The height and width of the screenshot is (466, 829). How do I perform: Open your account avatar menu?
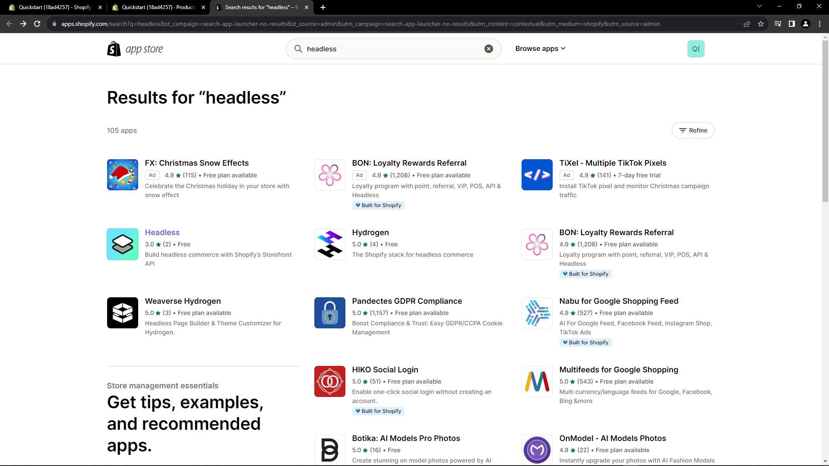696,49
